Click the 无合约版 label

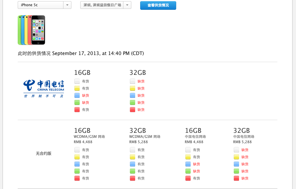coord(44,154)
